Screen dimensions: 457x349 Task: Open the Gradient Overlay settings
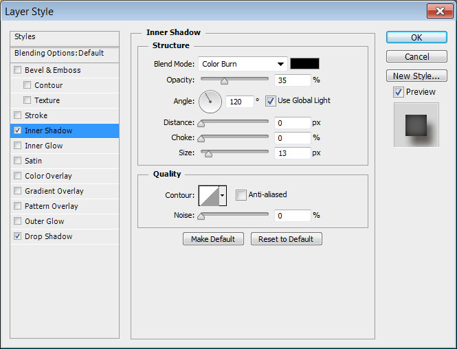(54, 191)
